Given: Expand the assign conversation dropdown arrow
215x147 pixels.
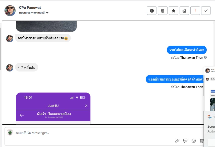Looking at the screenshot, I should 47,13.
